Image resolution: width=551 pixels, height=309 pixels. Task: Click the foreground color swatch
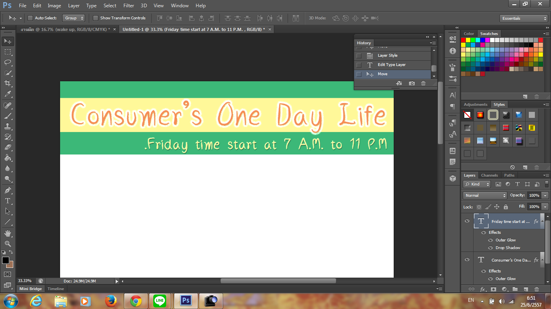6,260
